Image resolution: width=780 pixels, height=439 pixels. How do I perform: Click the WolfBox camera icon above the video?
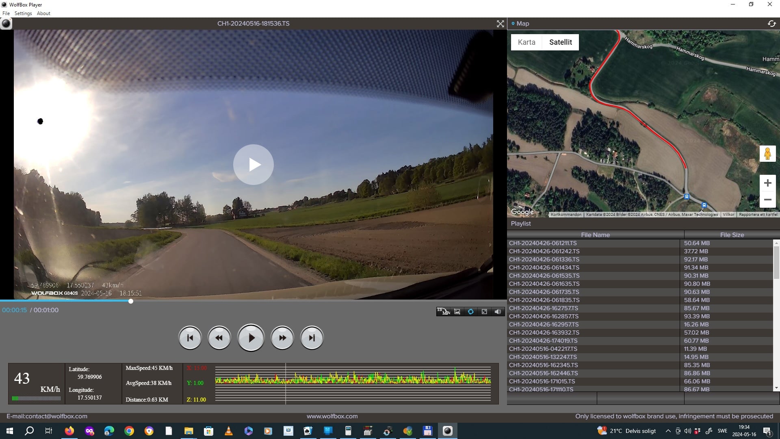pyautogui.click(x=6, y=24)
